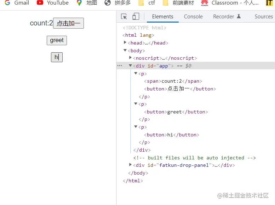The height and width of the screenshot is (205, 275).
Task: Collapse the div id="app" node
Action: (x=130, y=65)
